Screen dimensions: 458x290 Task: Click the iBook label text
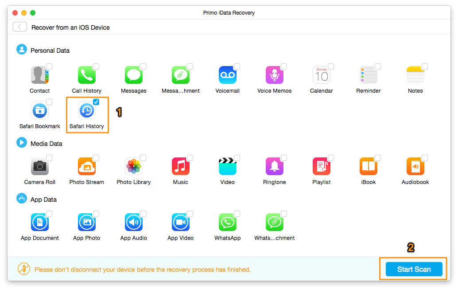click(369, 182)
